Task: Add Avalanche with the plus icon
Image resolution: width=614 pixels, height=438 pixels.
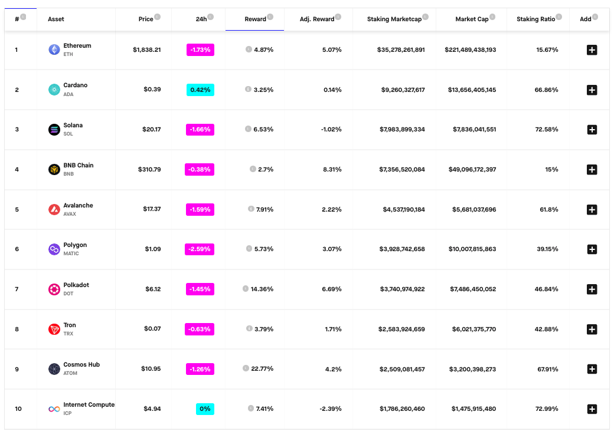Action: [x=592, y=210]
